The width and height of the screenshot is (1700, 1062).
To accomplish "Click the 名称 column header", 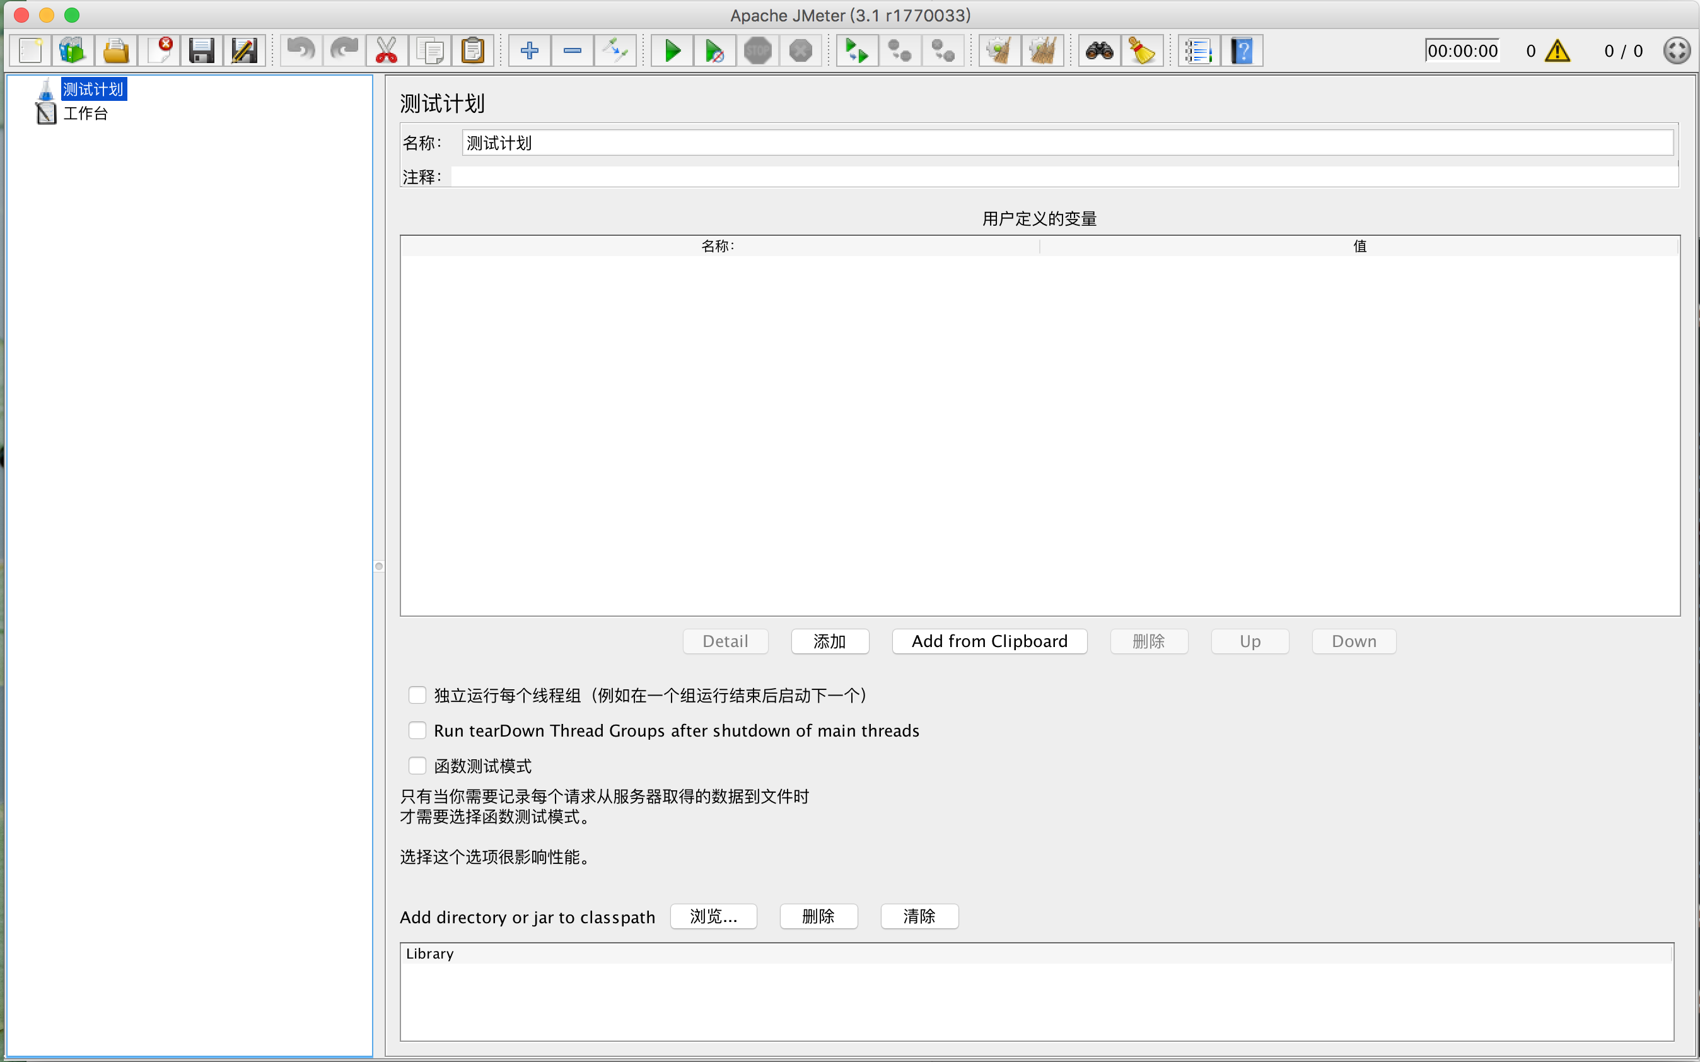I will (x=719, y=246).
